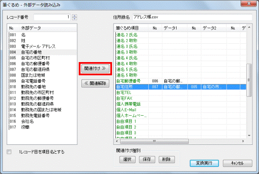Select row 015 勤務先電話番号

click(42, 116)
